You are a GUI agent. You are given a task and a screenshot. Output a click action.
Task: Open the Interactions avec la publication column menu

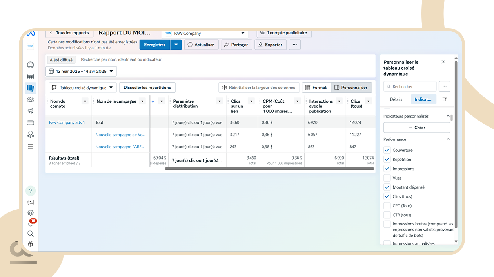pyautogui.click(x=340, y=101)
